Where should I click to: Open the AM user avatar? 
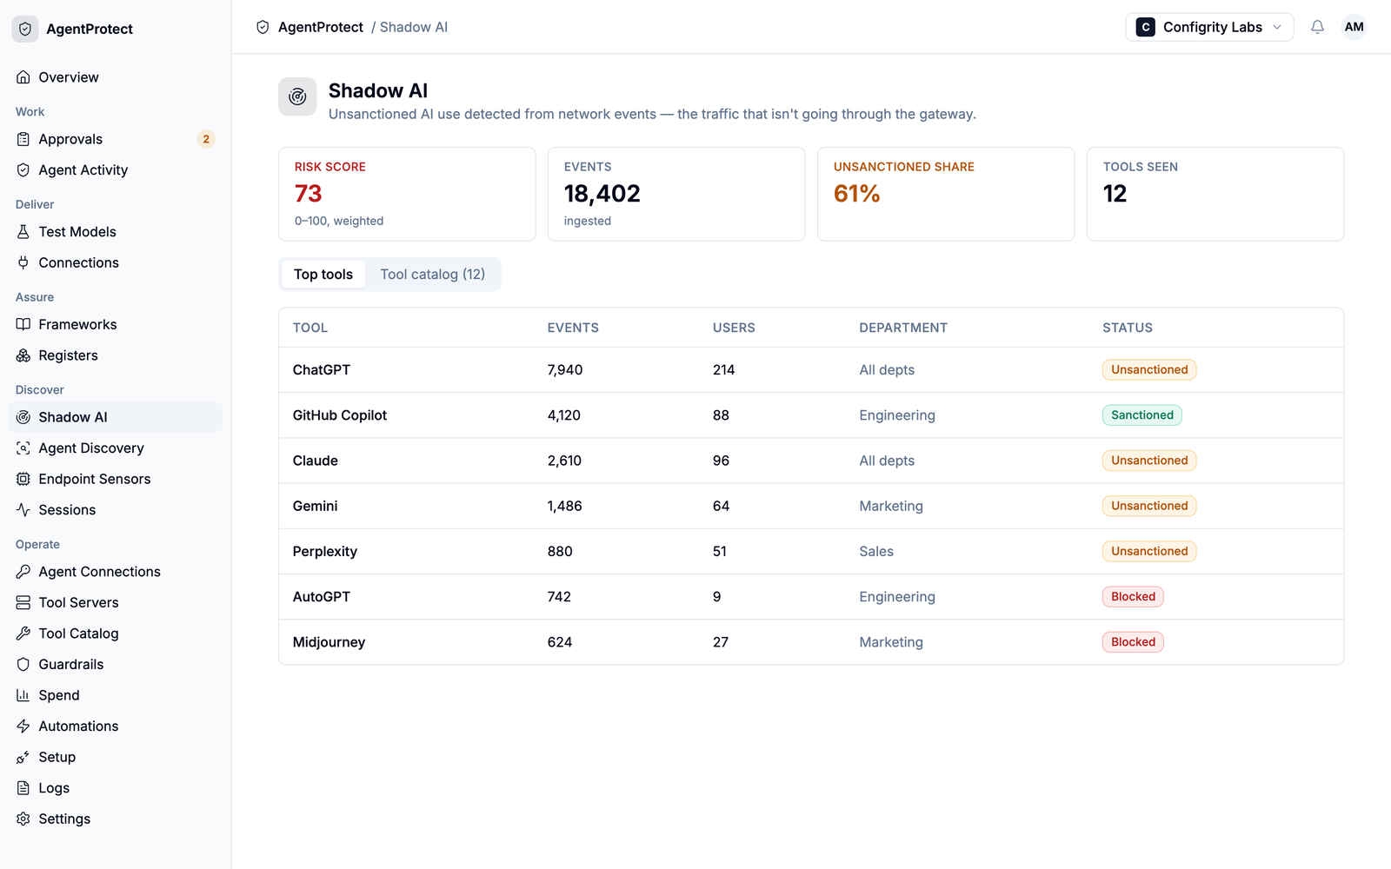click(1354, 27)
